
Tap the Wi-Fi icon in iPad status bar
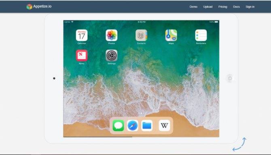(72, 22)
